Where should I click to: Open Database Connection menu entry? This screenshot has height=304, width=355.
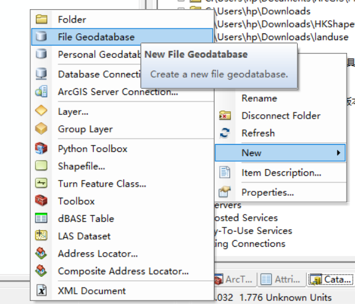[86, 74]
